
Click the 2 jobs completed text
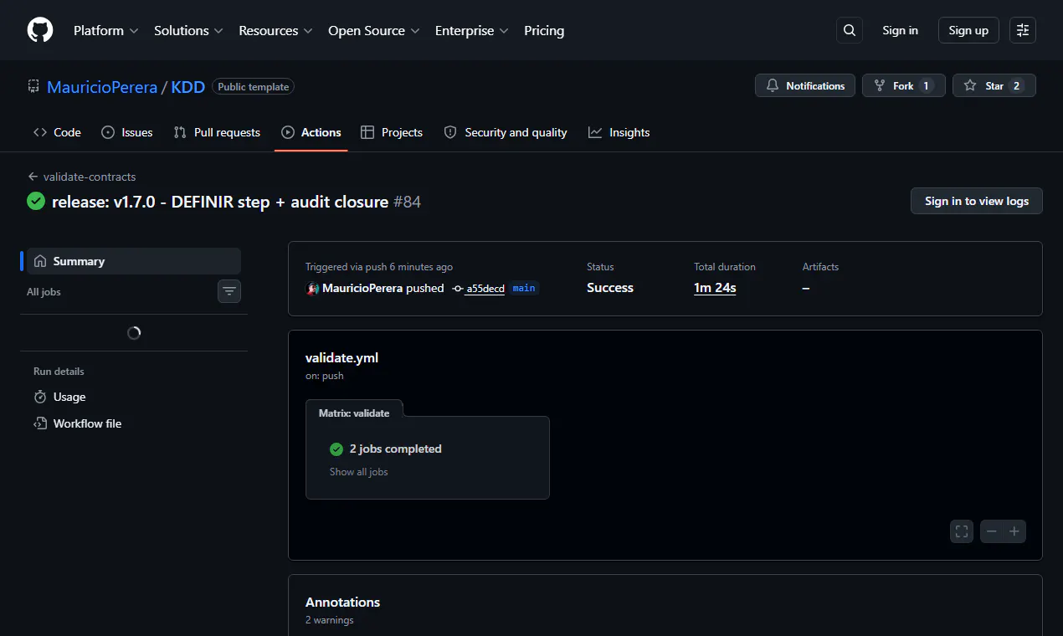(396, 449)
